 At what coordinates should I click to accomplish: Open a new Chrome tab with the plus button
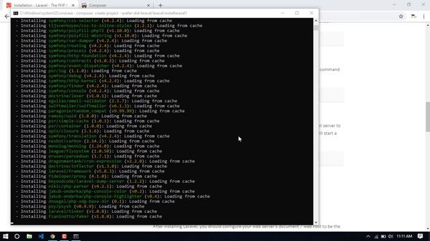click(161, 5)
